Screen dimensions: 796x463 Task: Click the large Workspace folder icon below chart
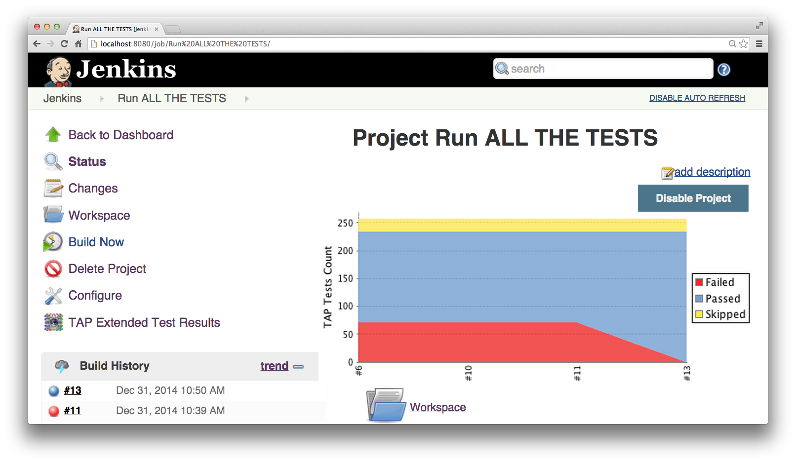click(x=385, y=406)
